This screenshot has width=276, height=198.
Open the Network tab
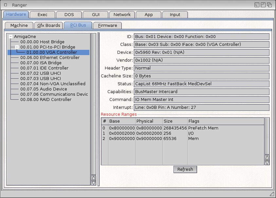[x=122, y=15]
